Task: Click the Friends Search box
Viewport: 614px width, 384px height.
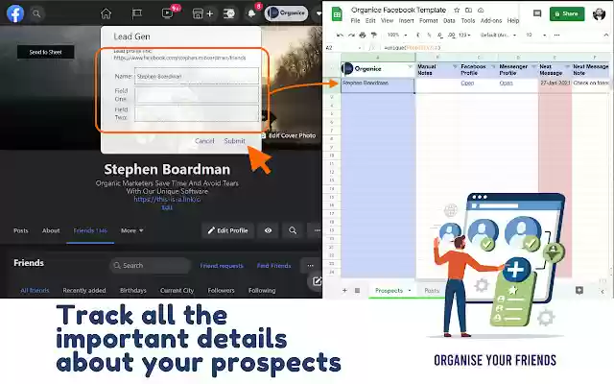Action: point(150,266)
